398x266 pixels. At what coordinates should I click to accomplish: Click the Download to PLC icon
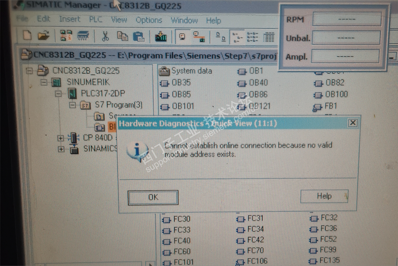(x=161, y=37)
